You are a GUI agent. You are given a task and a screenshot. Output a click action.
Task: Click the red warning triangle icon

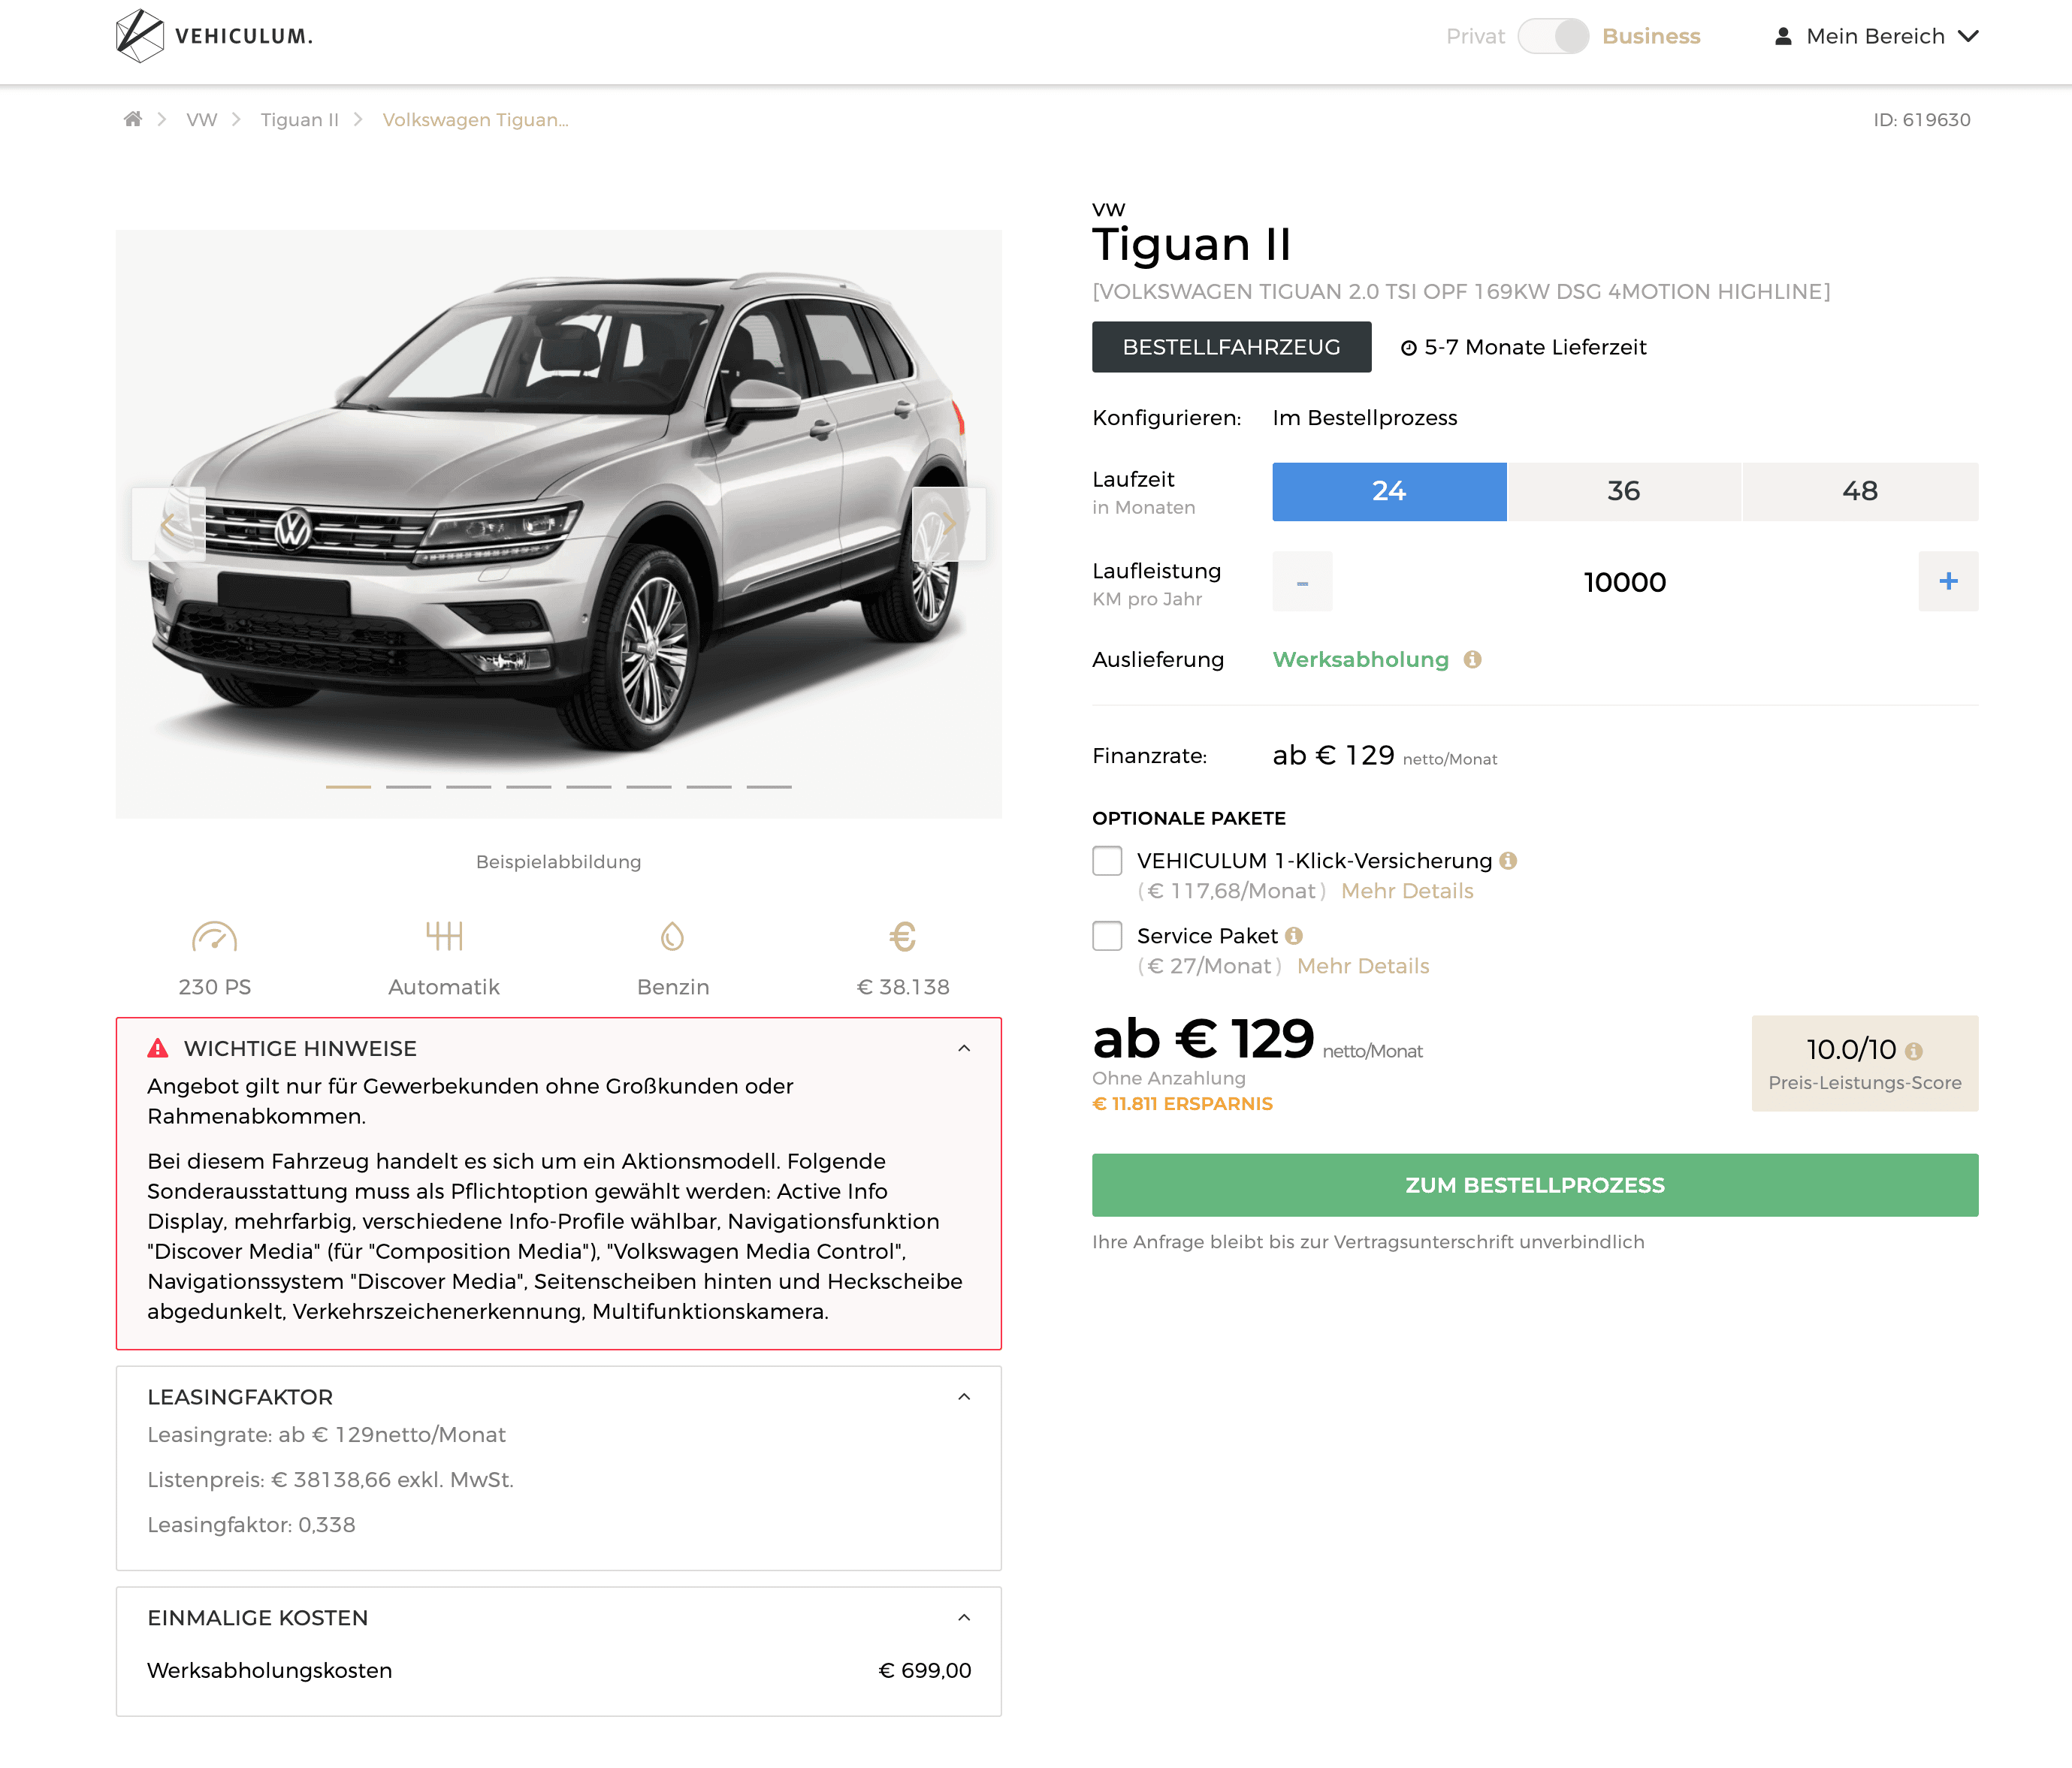158,1048
